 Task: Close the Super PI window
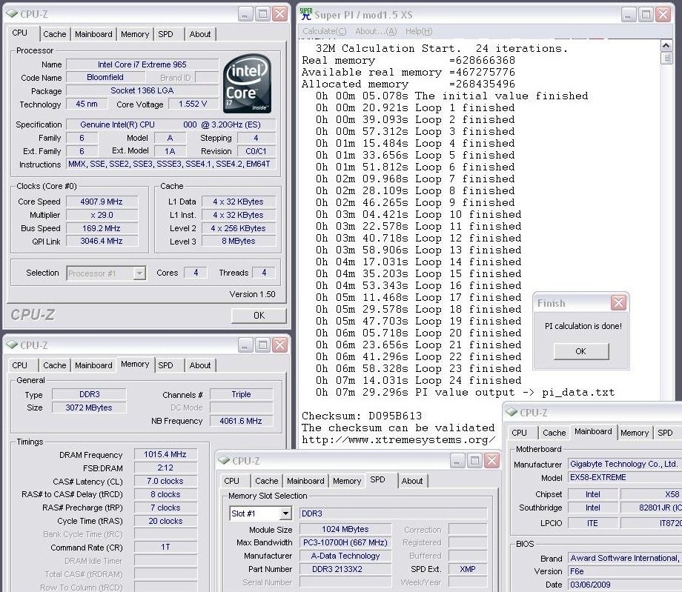coord(663,15)
